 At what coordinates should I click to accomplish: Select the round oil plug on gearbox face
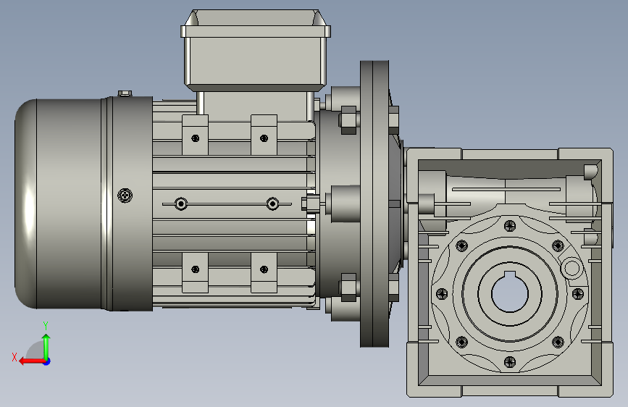coord(572,269)
